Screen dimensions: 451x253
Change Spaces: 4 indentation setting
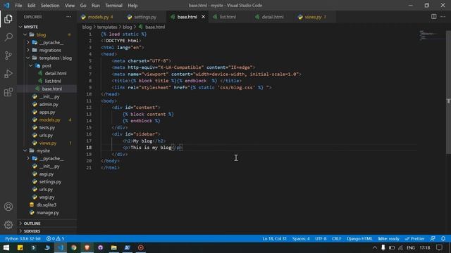coord(301,239)
